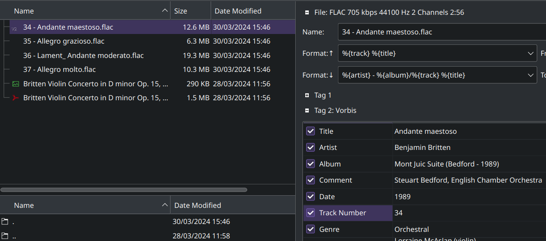Click the V2 tag icon beside track 34

tap(14, 28)
